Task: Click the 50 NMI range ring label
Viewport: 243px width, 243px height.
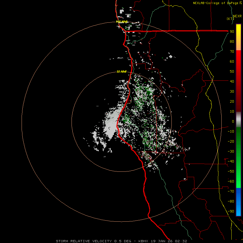Action: 122,72
